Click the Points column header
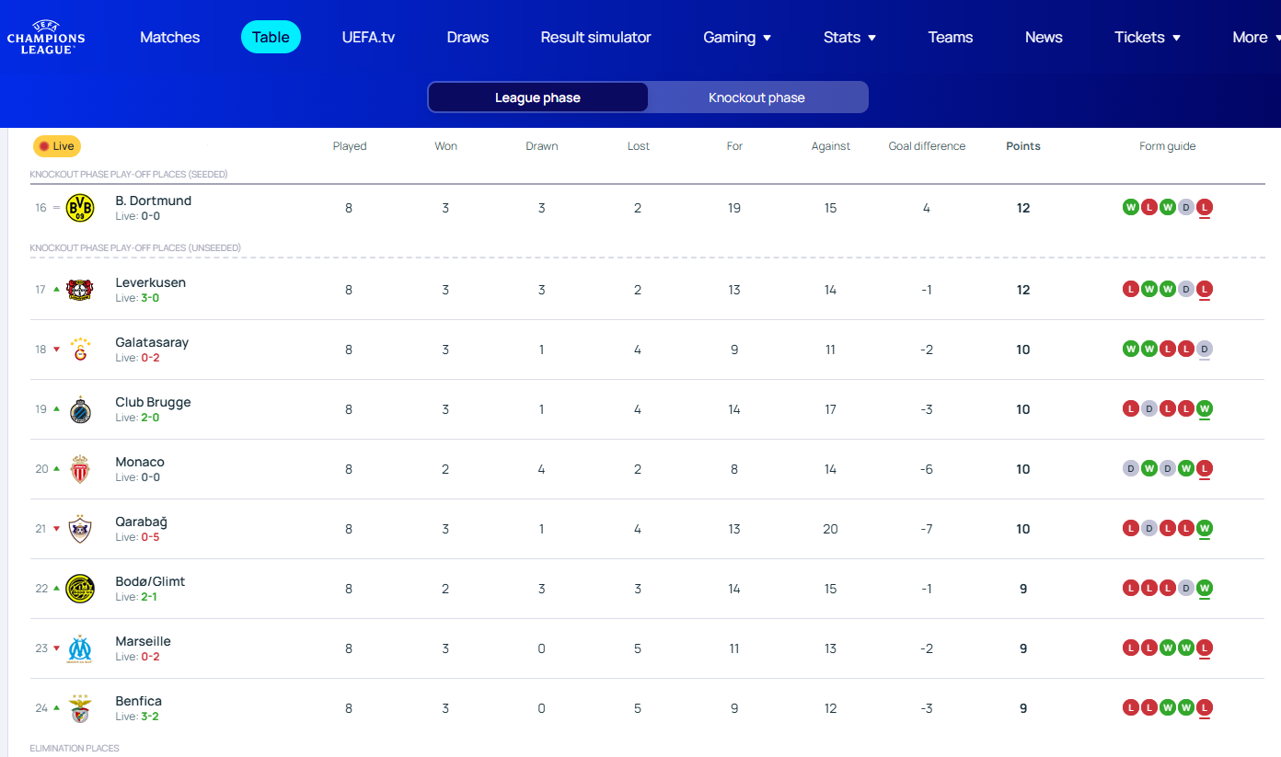This screenshot has width=1281, height=757. pyautogui.click(x=1022, y=146)
